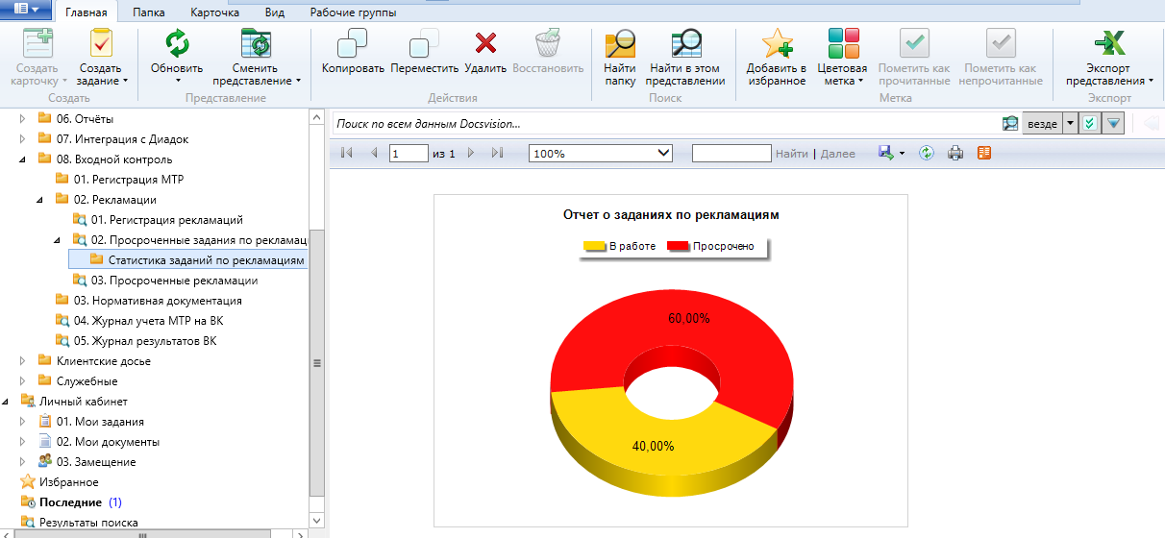
Task: Open the application file menu button
Action: pyautogui.click(x=26, y=10)
